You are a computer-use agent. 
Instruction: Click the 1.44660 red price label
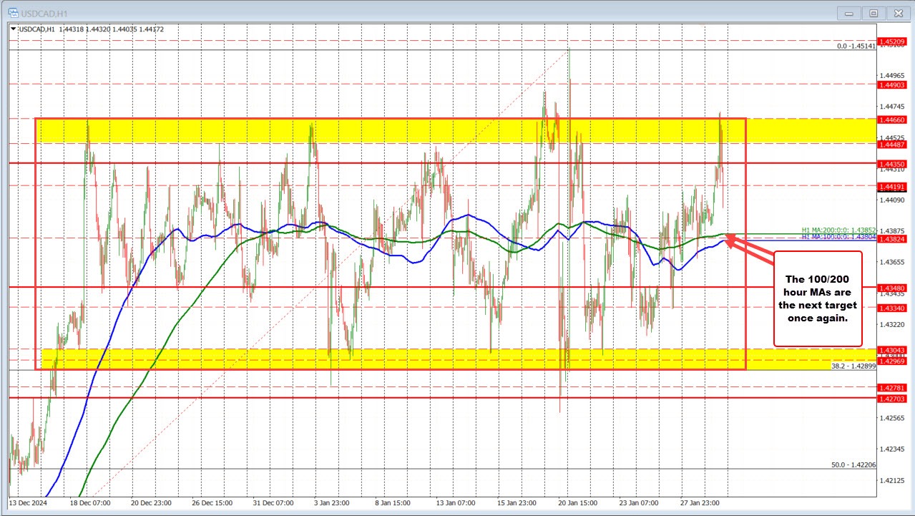tap(893, 121)
